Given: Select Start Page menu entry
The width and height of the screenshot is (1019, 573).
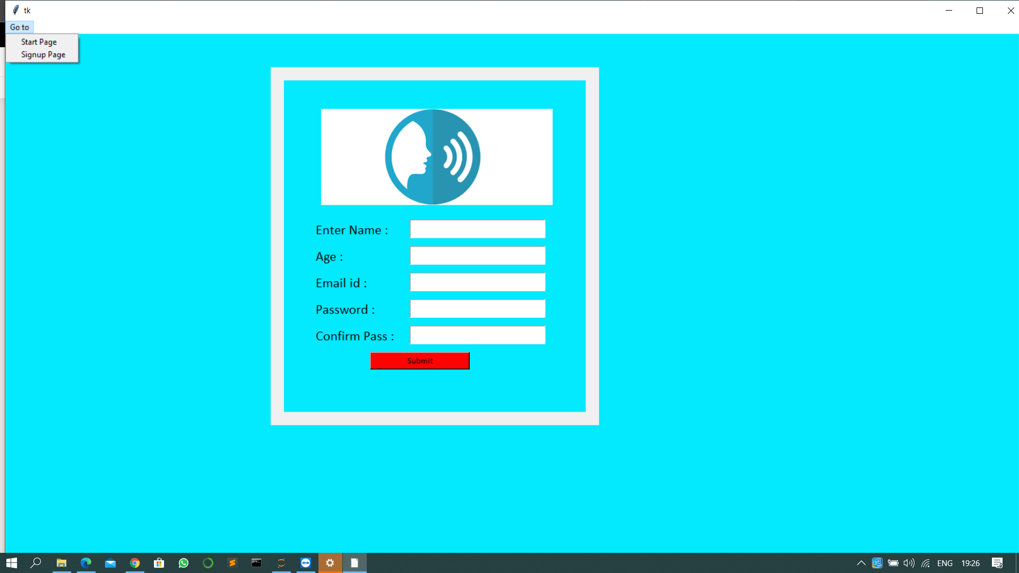Looking at the screenshot, I should click(x=39, y=42).
